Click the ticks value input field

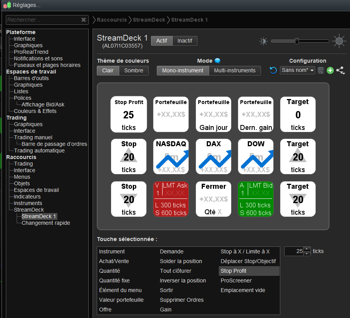click(294, 251)
